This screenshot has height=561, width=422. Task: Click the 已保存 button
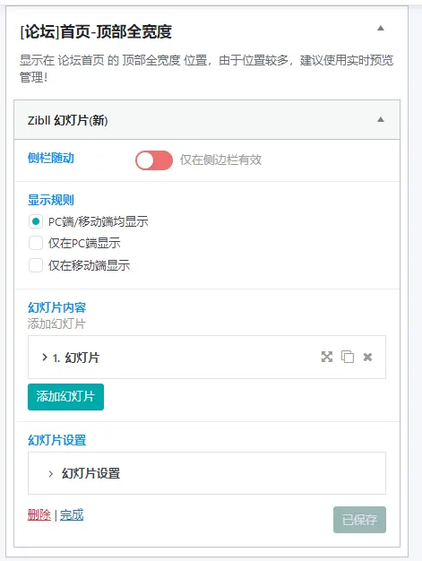[359, 520]
